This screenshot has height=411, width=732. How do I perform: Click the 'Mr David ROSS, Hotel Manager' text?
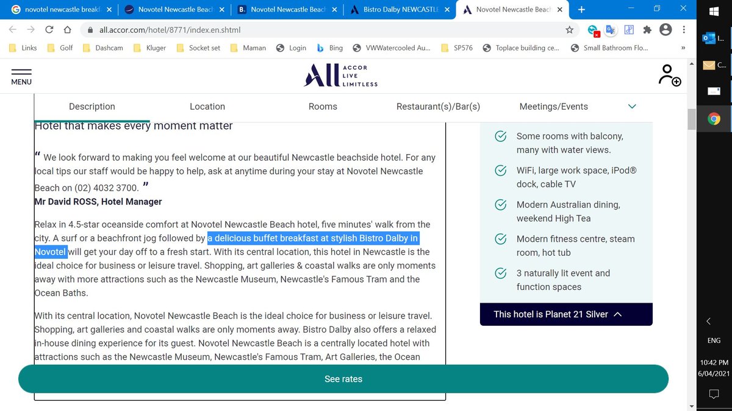tap(98, 202)
